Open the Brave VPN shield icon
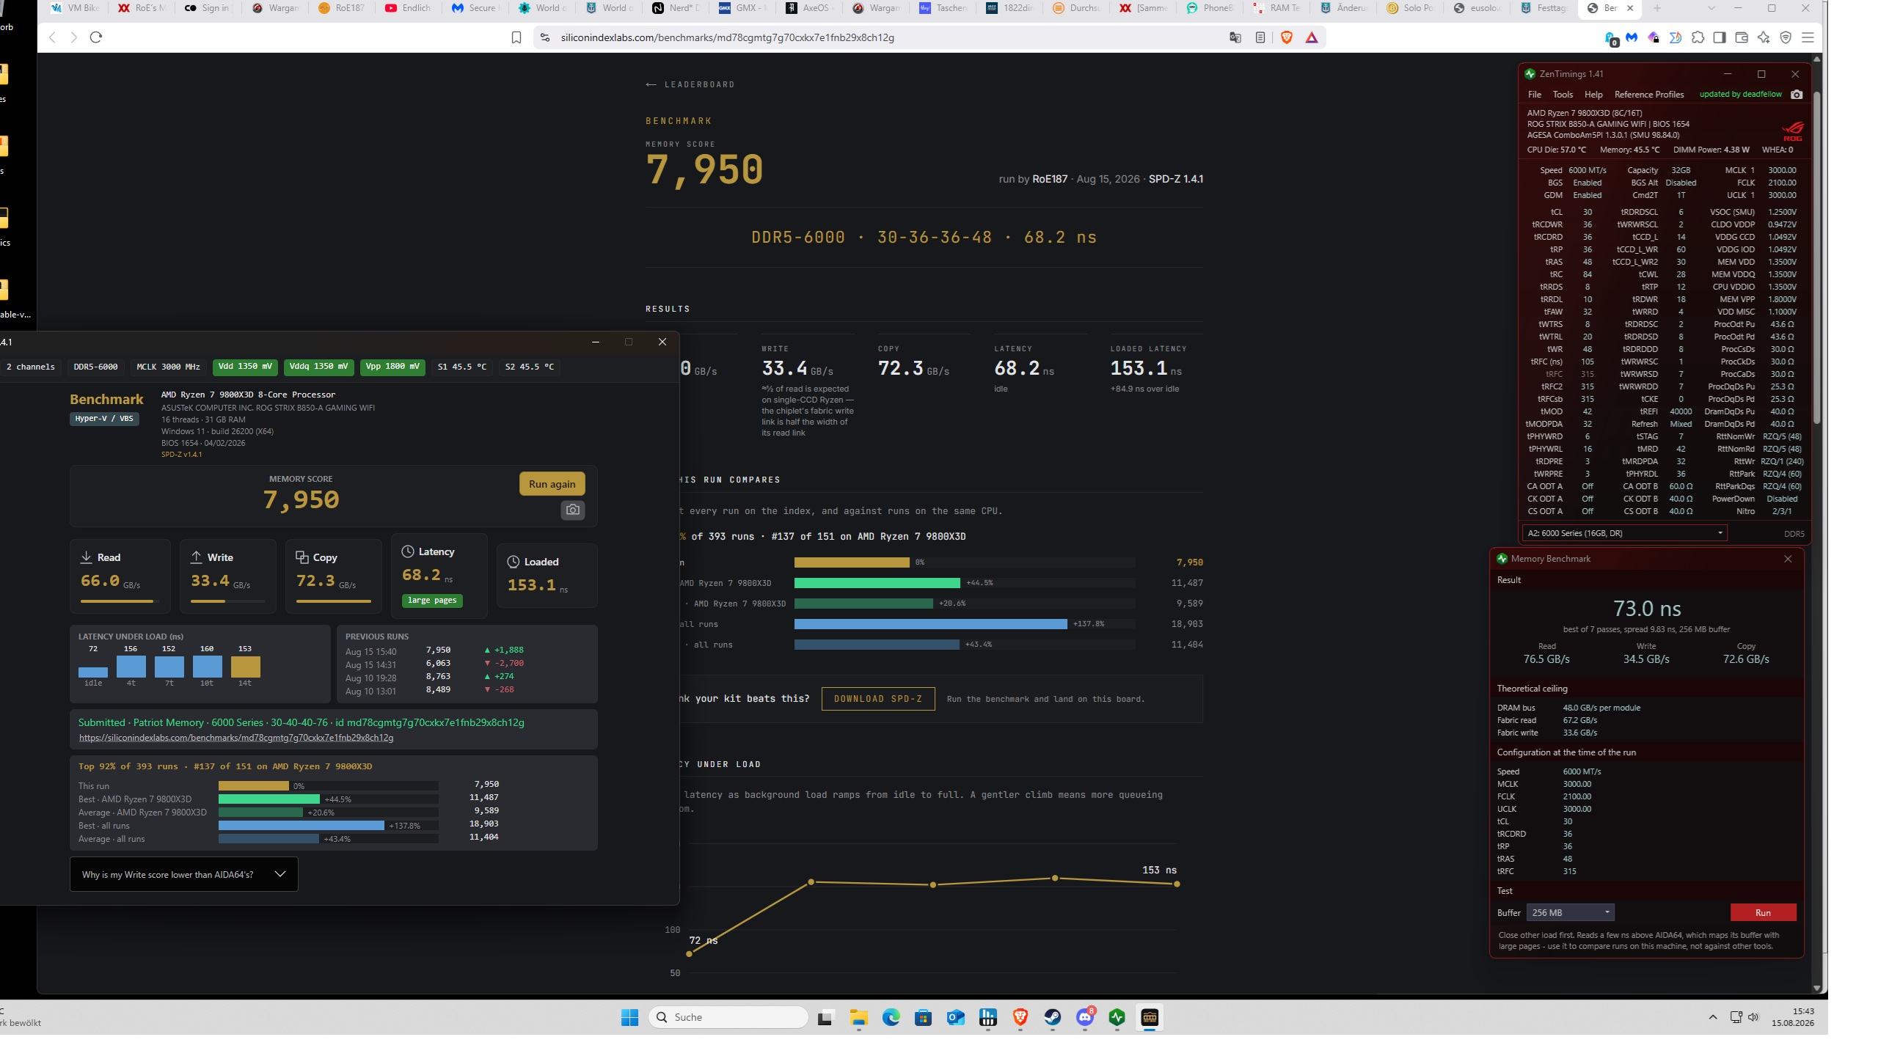This screenshot has width=1878, height=1056. tap(1786, 37)
